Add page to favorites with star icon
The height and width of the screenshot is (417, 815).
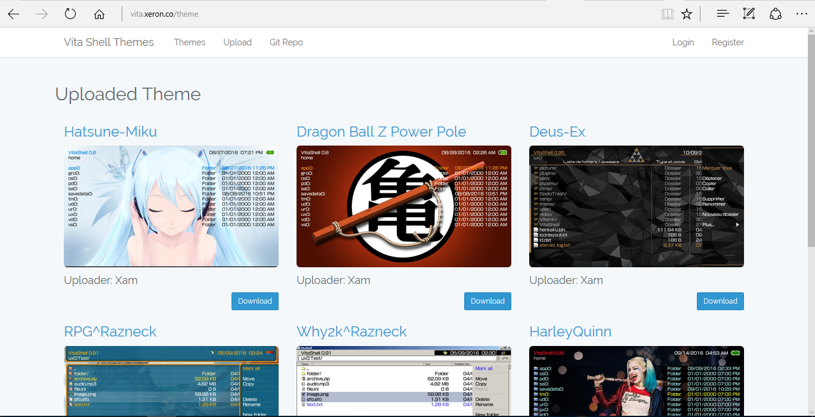click(687, 14)
